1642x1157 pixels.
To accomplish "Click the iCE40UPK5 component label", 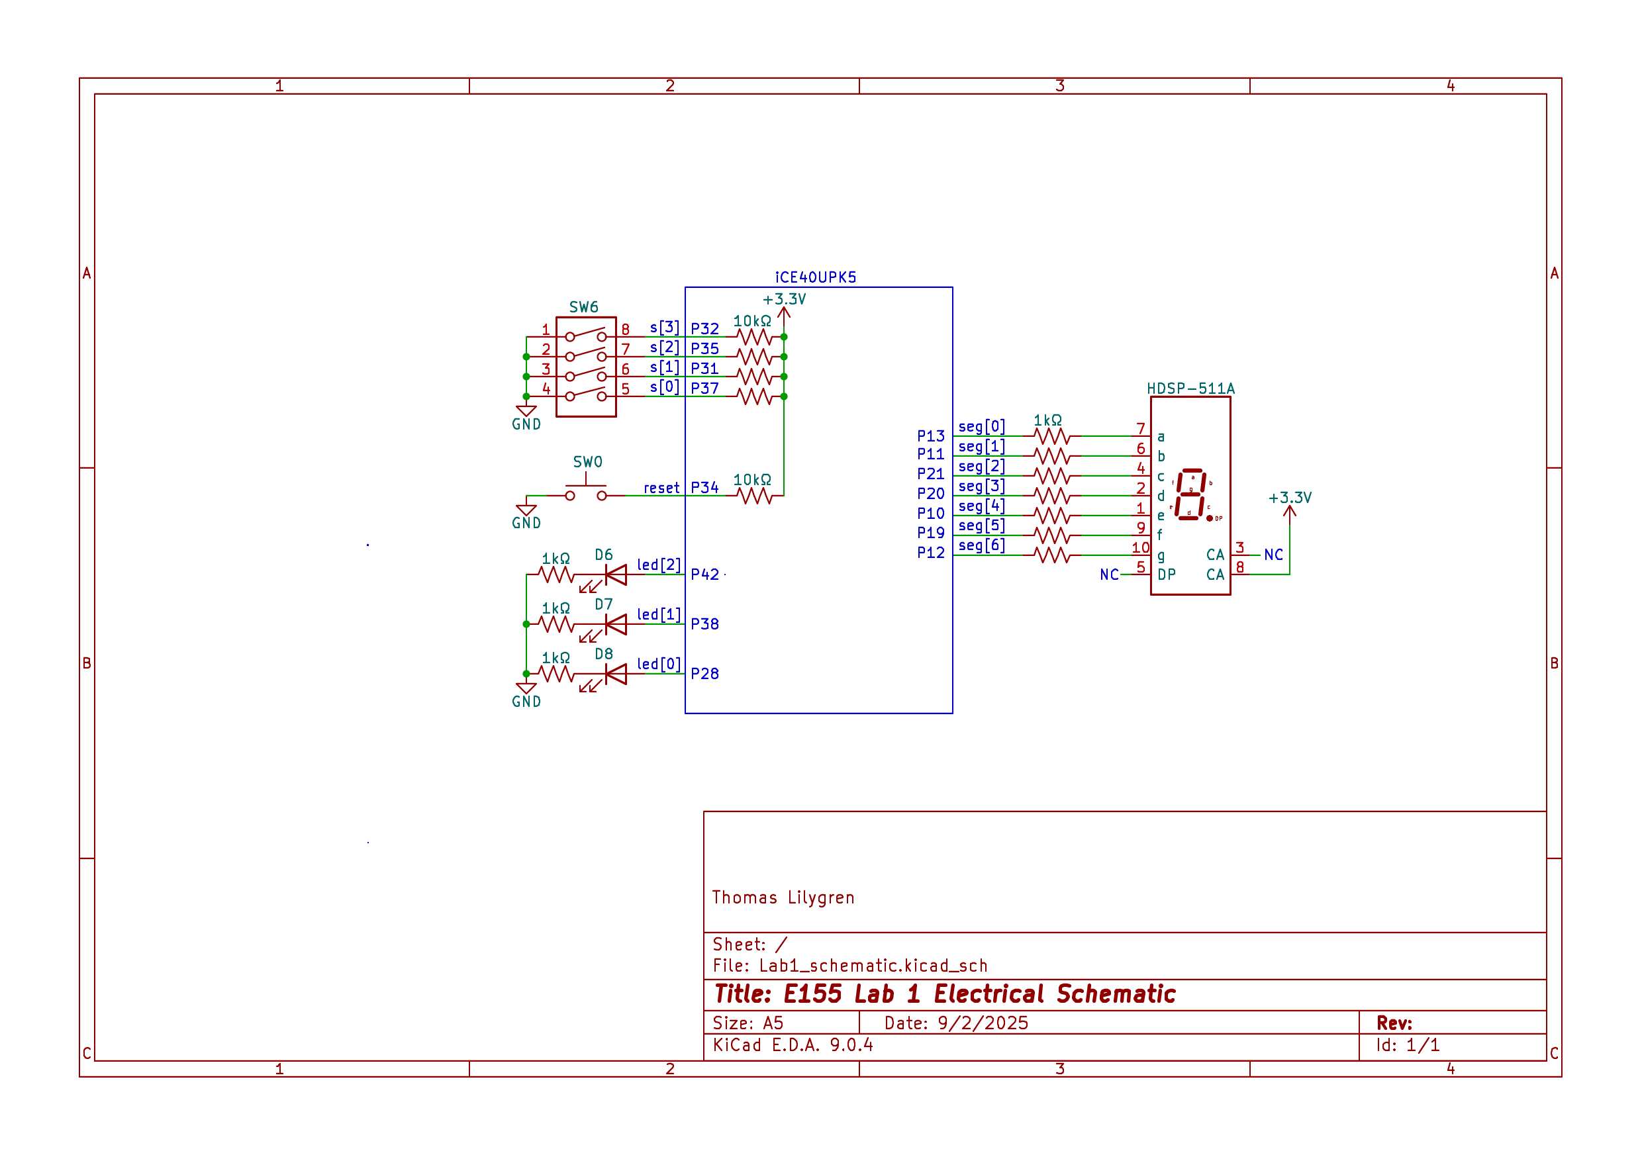I will pyautogui.click(x=815, y=277).
